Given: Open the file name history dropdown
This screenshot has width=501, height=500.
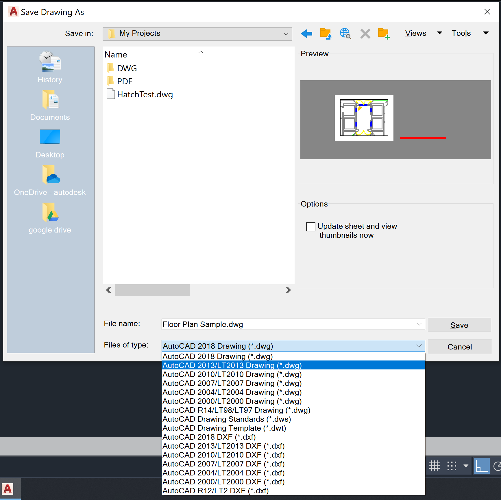Looking at the screenshot, I should tap(419, 324).
